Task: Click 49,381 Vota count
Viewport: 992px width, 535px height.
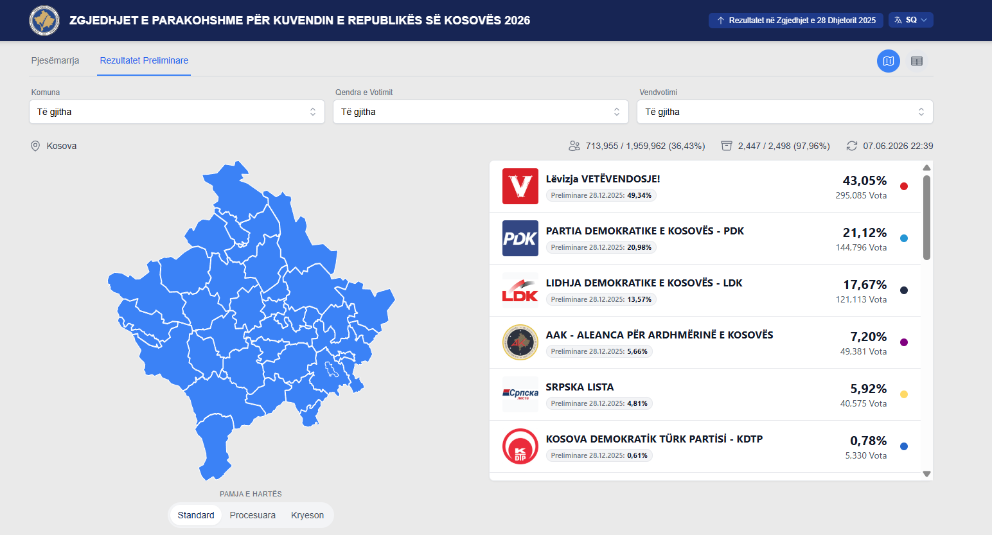Action: click(864, 351)
